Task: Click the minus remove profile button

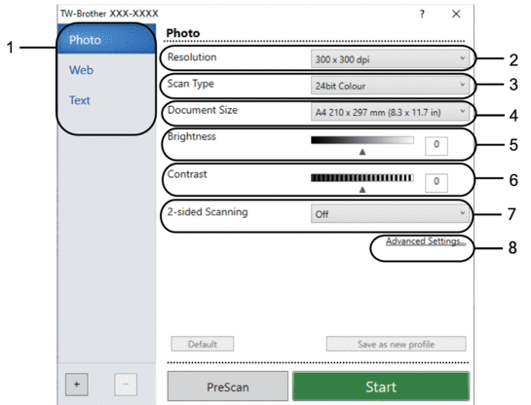Action: coord(126,385)
